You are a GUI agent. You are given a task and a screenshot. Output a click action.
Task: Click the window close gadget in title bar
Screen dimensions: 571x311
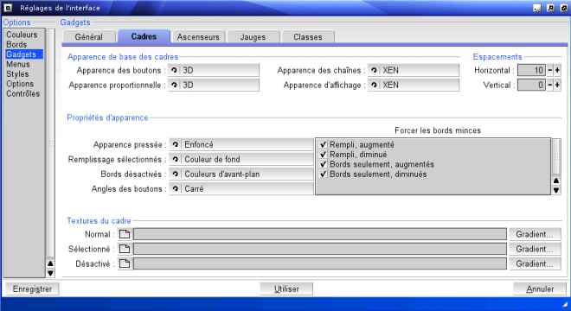[8, 8]
